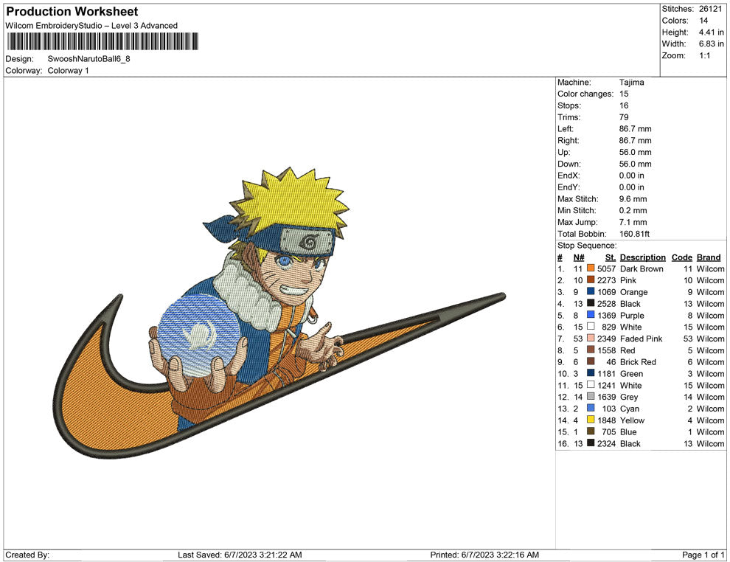
Task: Click the 'Right:' label
Action: click(x=568, y=140)
